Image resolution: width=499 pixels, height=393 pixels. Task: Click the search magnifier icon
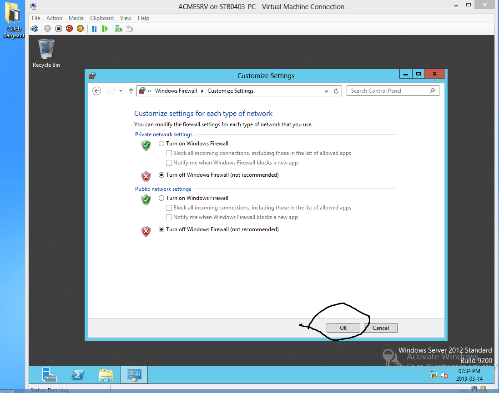tap(432, 90)
